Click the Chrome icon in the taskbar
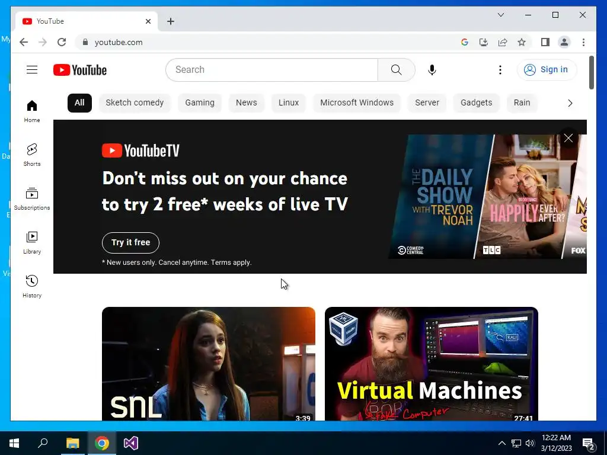Screen dimensions: 607x455 pyautogui.click(x=102, y=443)
